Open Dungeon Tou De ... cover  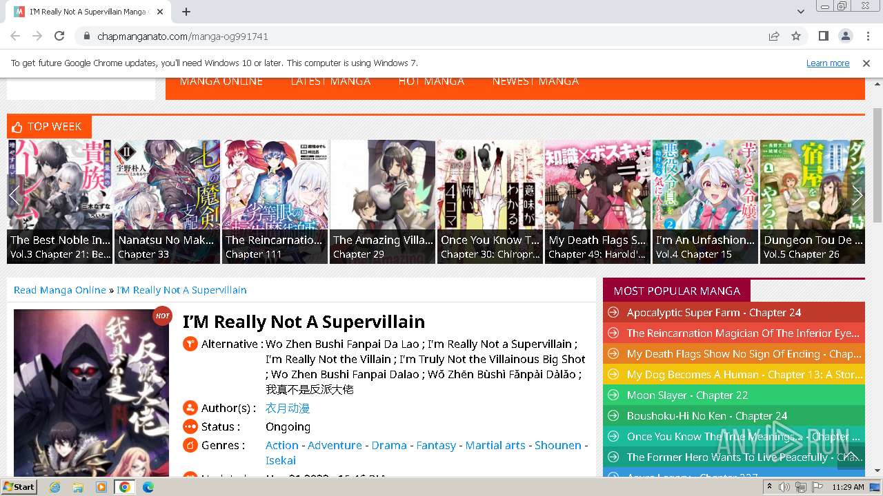pyautogui.click(x=813, y=201)
